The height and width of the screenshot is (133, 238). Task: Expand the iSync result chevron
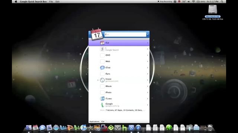click(148, 74)
